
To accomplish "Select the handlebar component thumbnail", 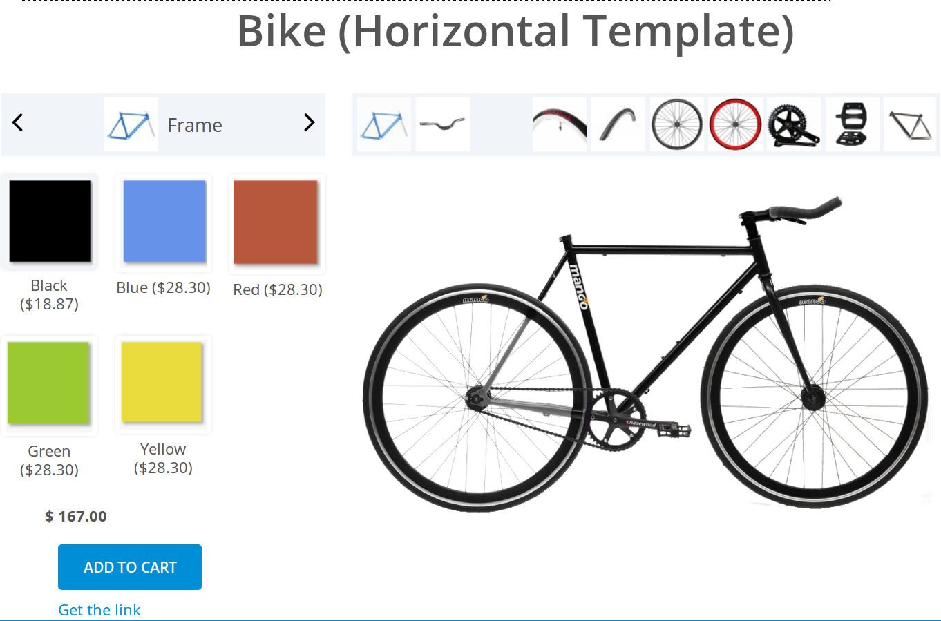I will pyautogui.click(x=442, y=124).
